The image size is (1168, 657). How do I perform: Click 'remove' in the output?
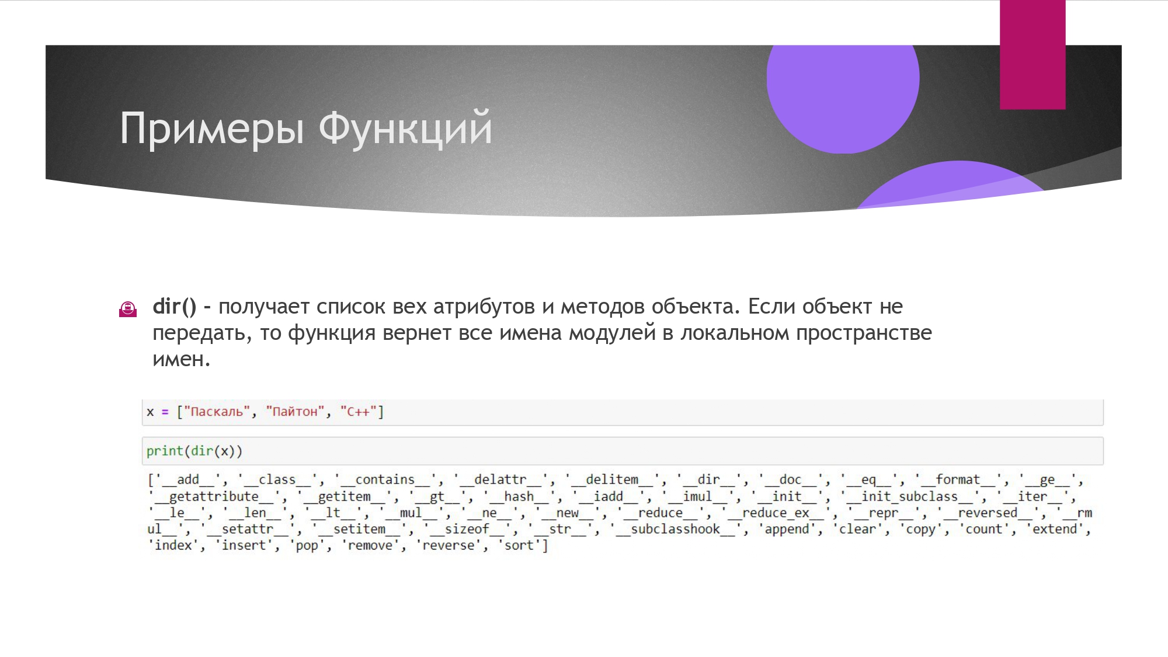pyautogui.click(x=370, y=546)
